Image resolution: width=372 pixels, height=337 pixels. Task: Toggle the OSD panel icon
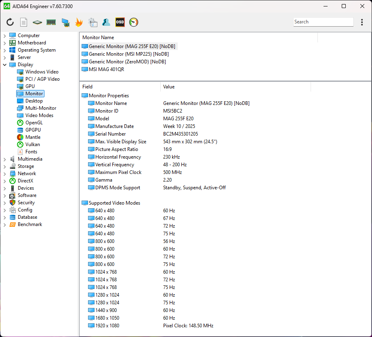click(x=120, y=22)
